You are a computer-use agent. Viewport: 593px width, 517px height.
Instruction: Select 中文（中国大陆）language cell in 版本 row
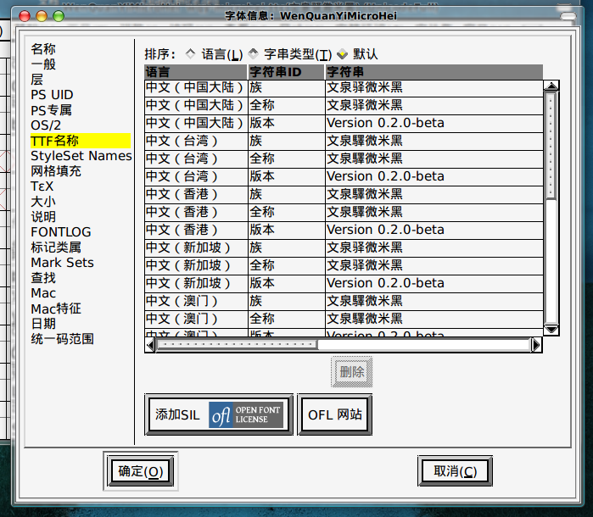click(x=196, y=123)
